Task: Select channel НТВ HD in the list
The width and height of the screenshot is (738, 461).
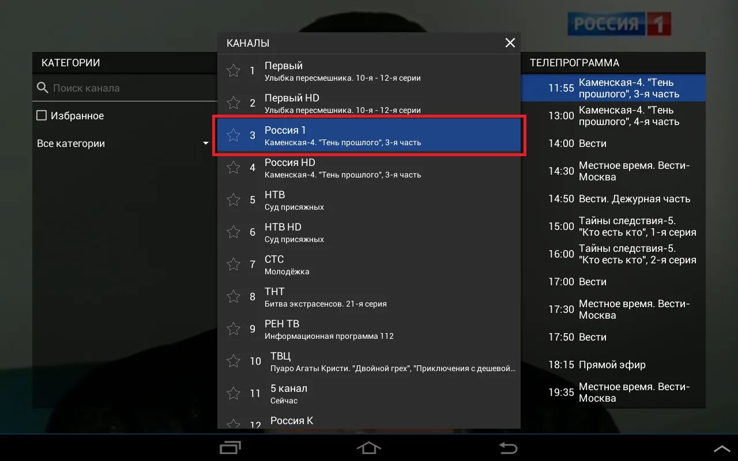Action: pos(369,233)
